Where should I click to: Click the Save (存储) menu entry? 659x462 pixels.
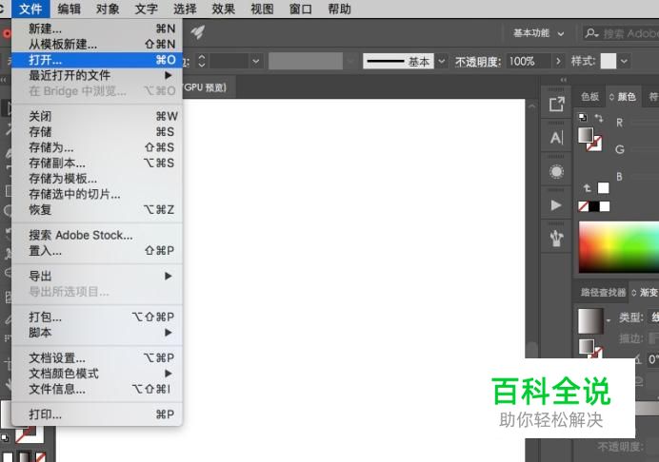point(97,132)
